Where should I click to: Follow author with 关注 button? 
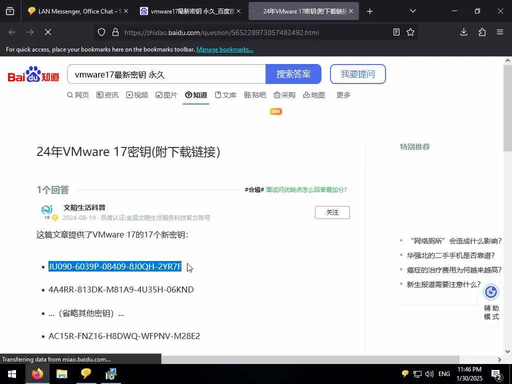coord(332,212)
